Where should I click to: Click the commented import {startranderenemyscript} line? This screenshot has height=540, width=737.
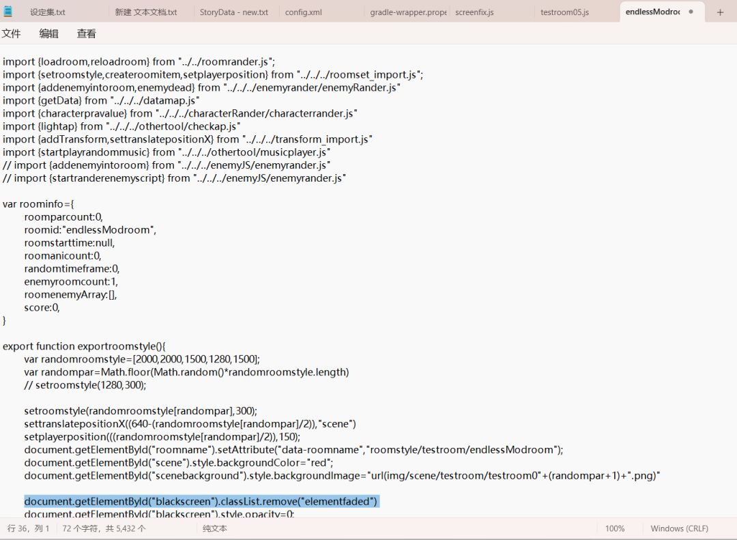tap(175, 178)
